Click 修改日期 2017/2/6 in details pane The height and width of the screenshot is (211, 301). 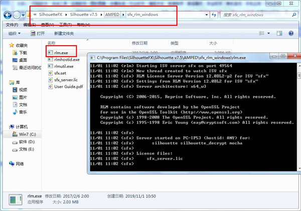(x=67, y=196)
